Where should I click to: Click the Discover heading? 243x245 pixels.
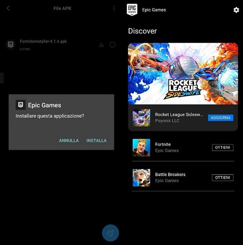coord(142,31)
